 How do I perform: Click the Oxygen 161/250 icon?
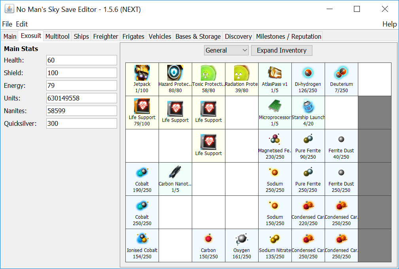(x=242, y=239)
